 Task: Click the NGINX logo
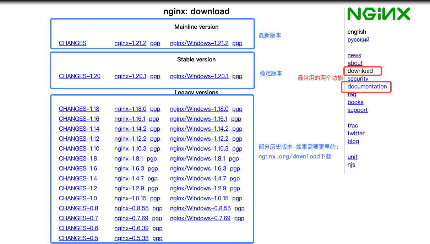(379, 14)
